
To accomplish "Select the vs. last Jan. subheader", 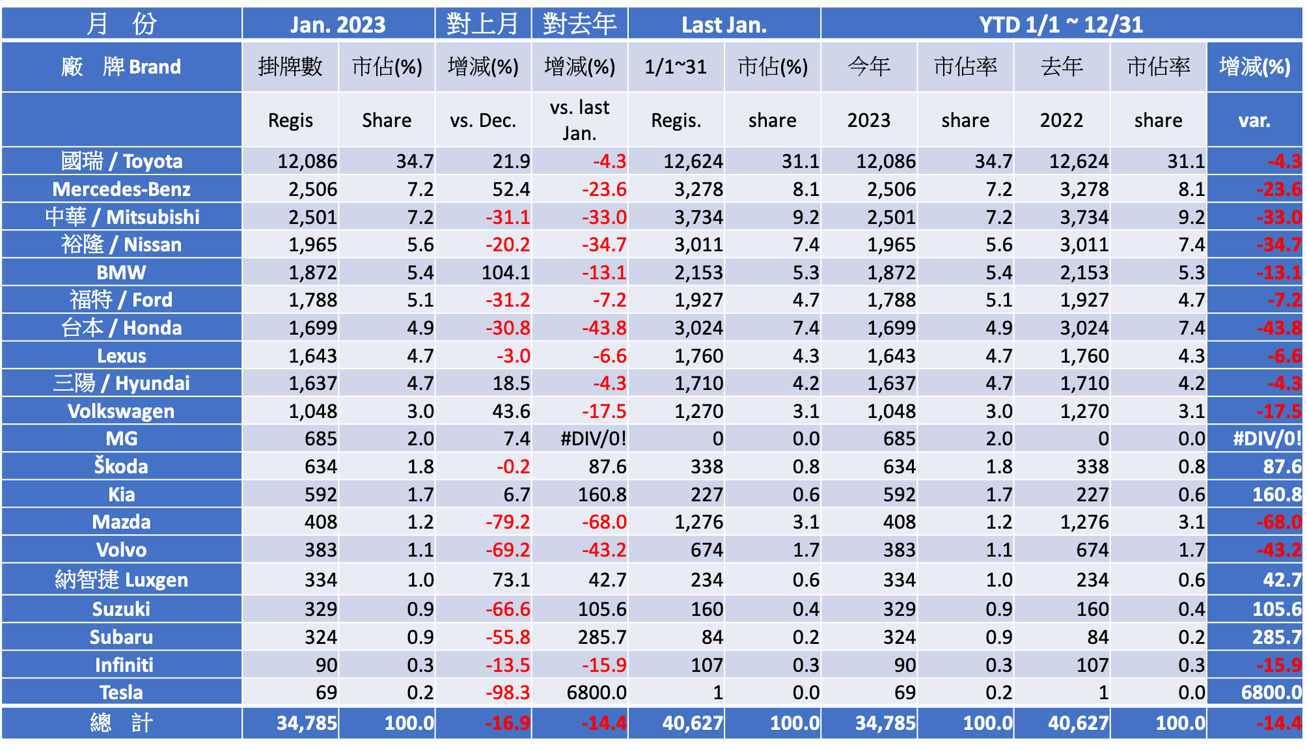I will click(580, 120).
